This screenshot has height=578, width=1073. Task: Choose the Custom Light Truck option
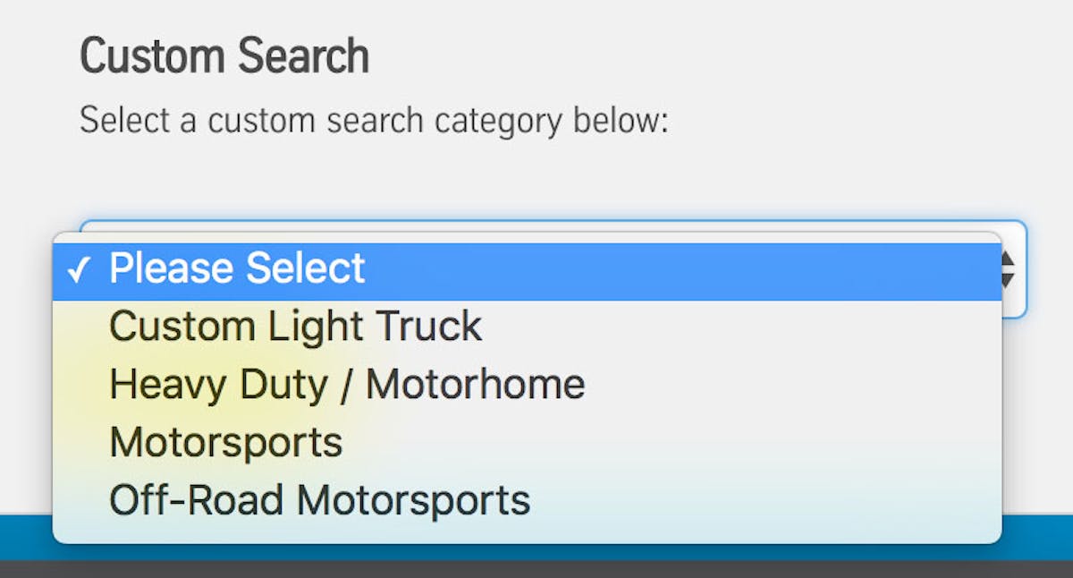point(295,327)
